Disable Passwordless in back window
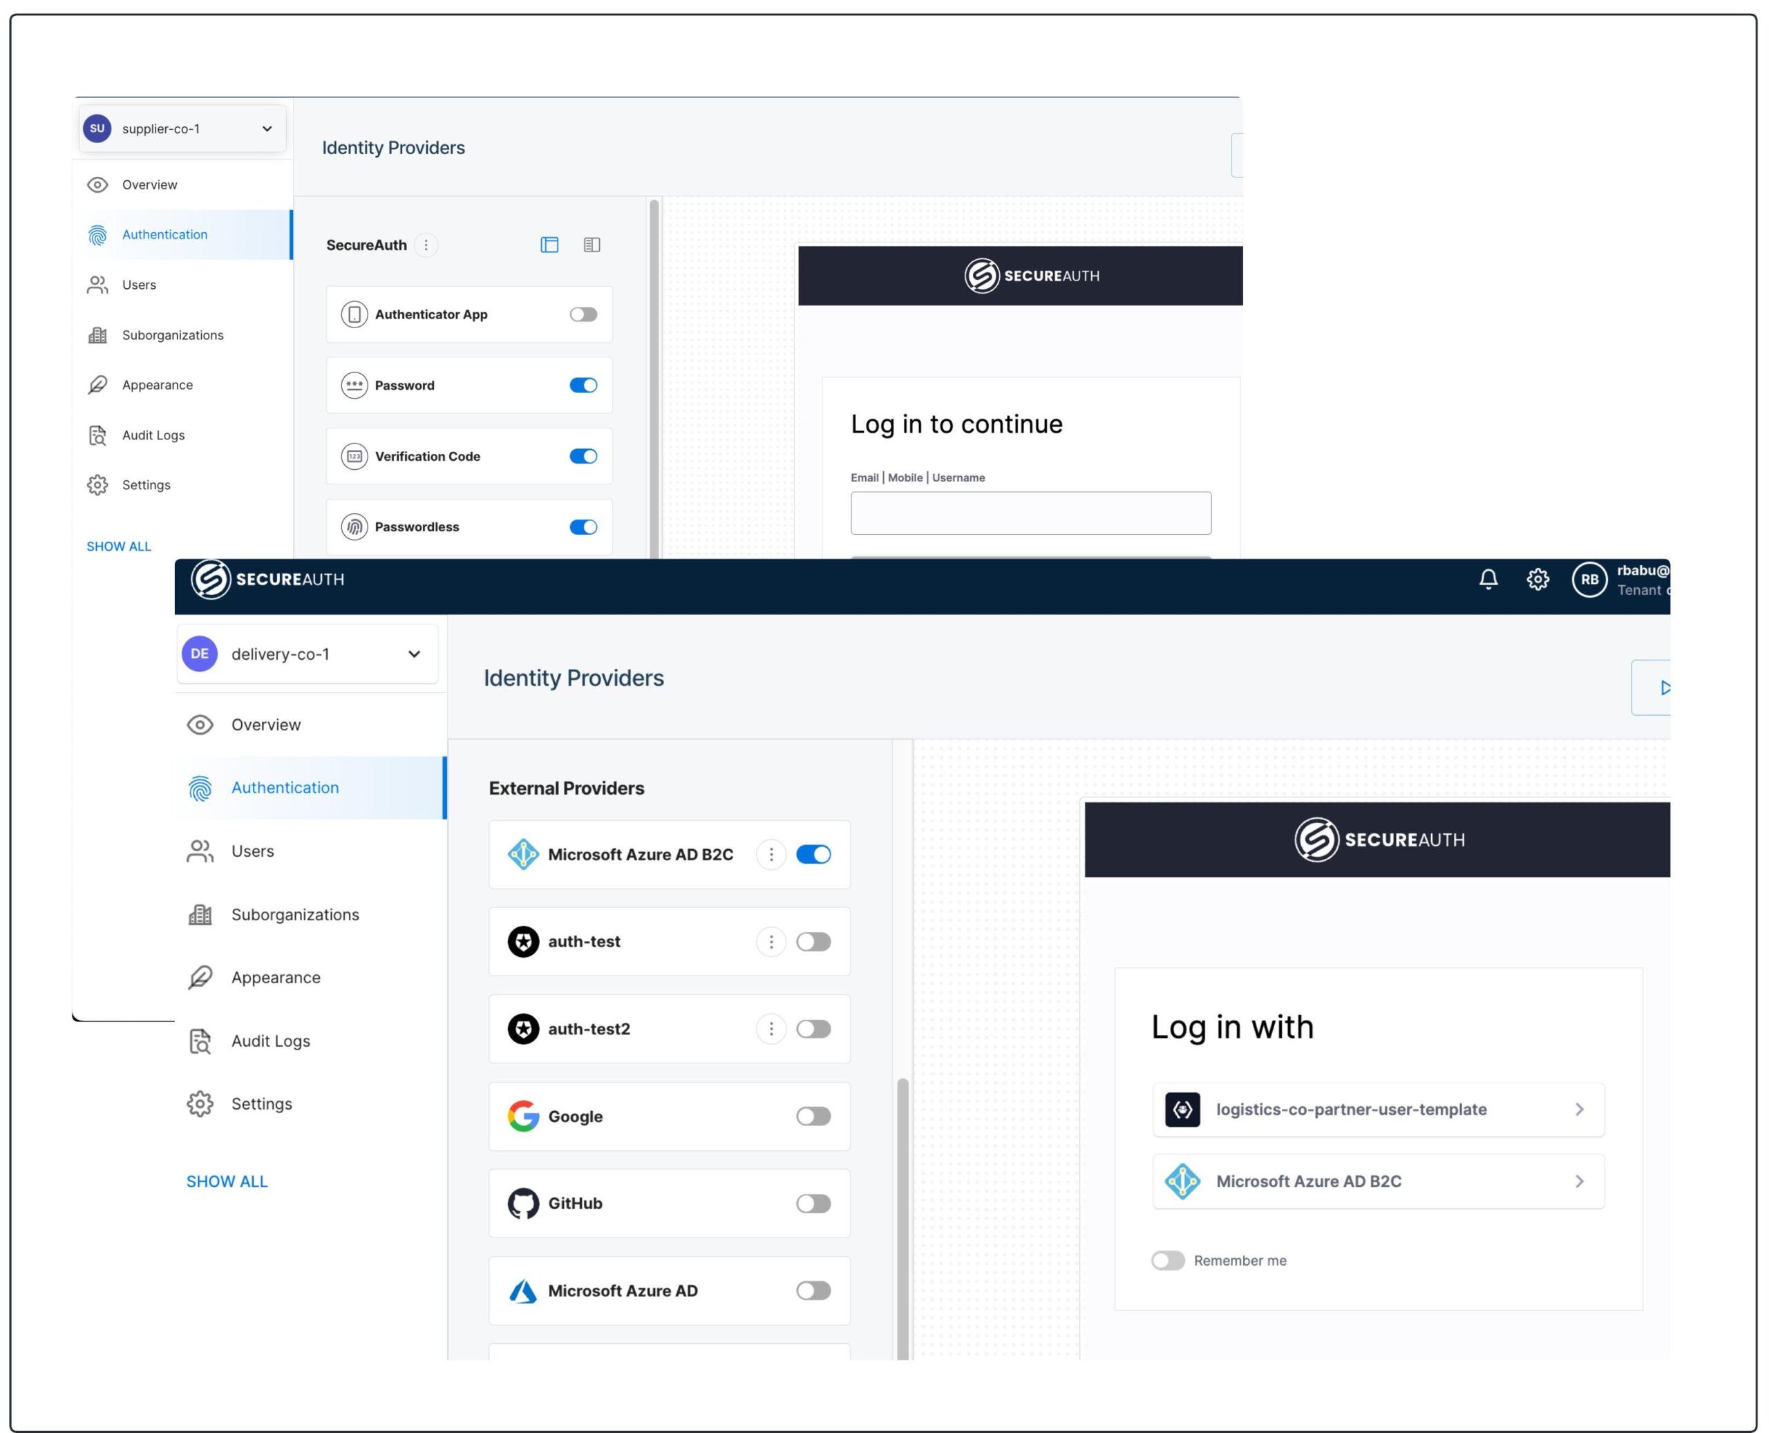The image size is (1769, 1433). (584, 527)
